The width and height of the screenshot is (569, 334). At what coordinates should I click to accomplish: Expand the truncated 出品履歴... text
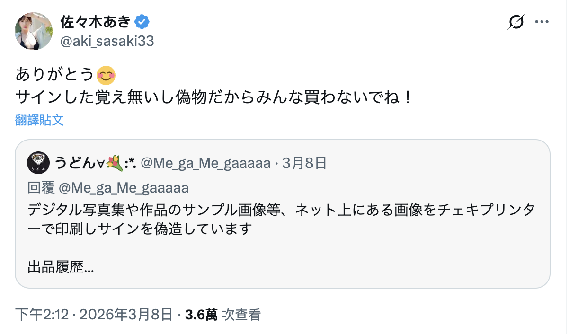[x=61, y=267]
